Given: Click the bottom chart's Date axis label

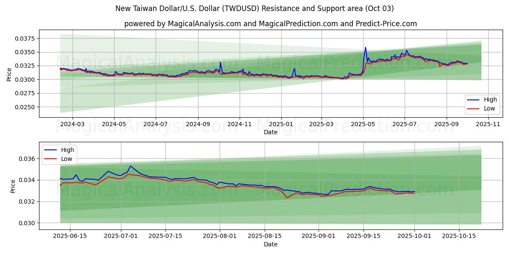Looking at the screenshot, I should [x=270, y=244].
